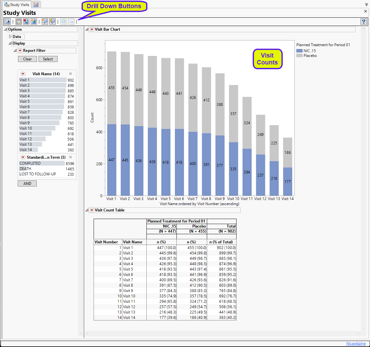Click the Clear button in Report Filter
Image resolution: width=370 pixels, height=347 pixels.
pos(27,59)
